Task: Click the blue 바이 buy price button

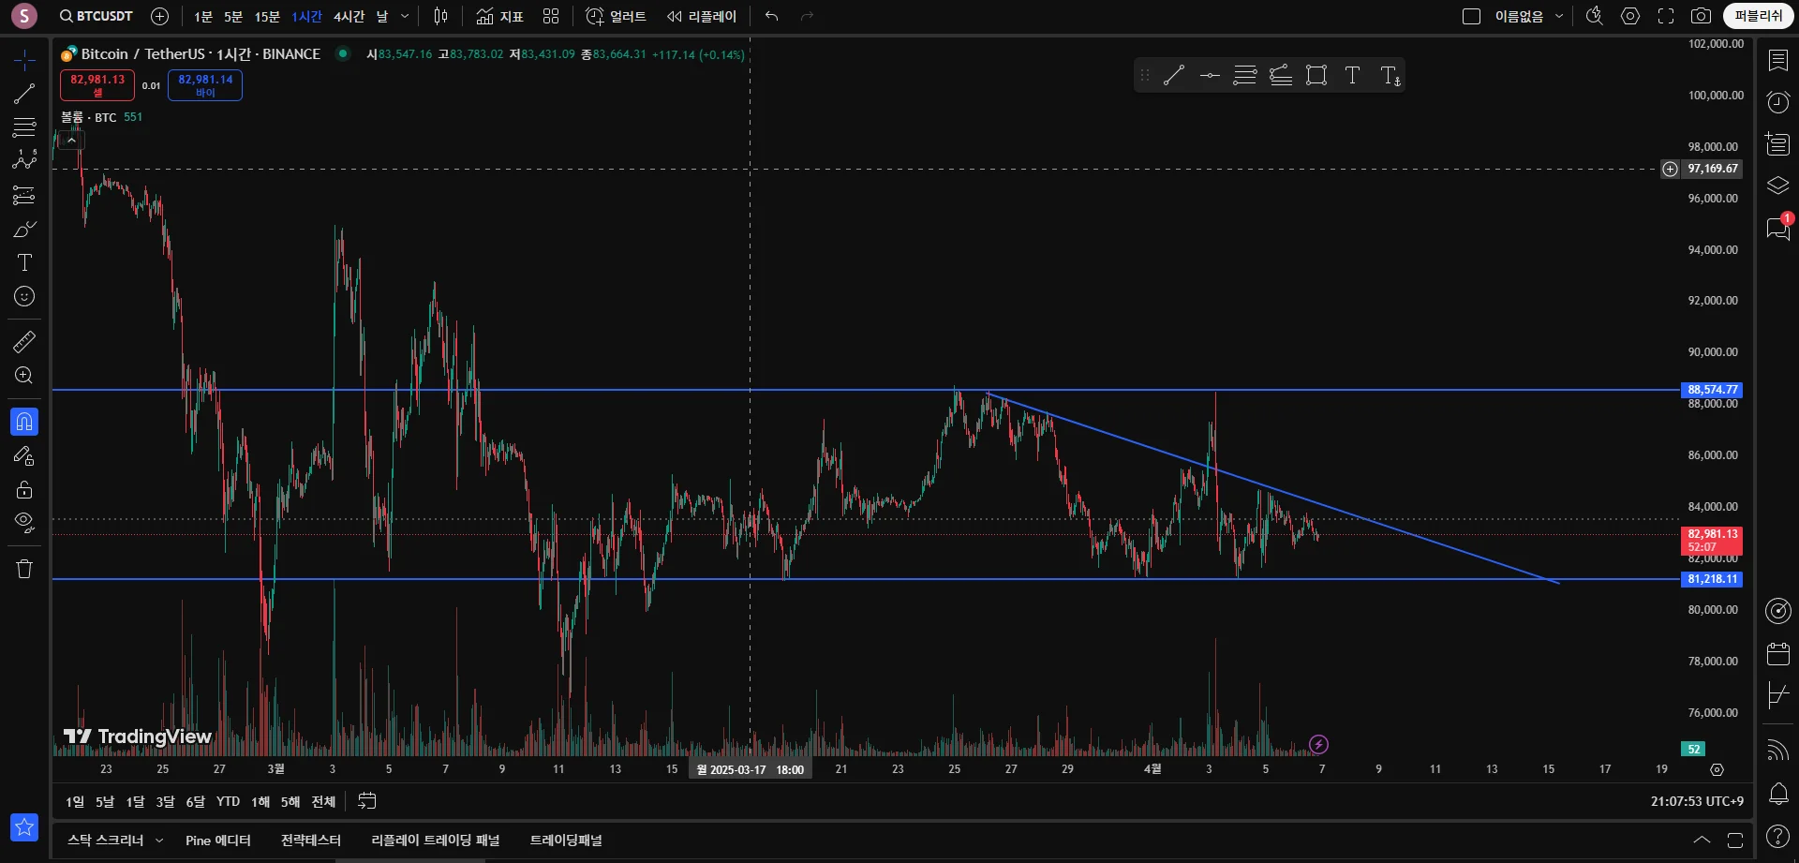Action: [205, 85]
